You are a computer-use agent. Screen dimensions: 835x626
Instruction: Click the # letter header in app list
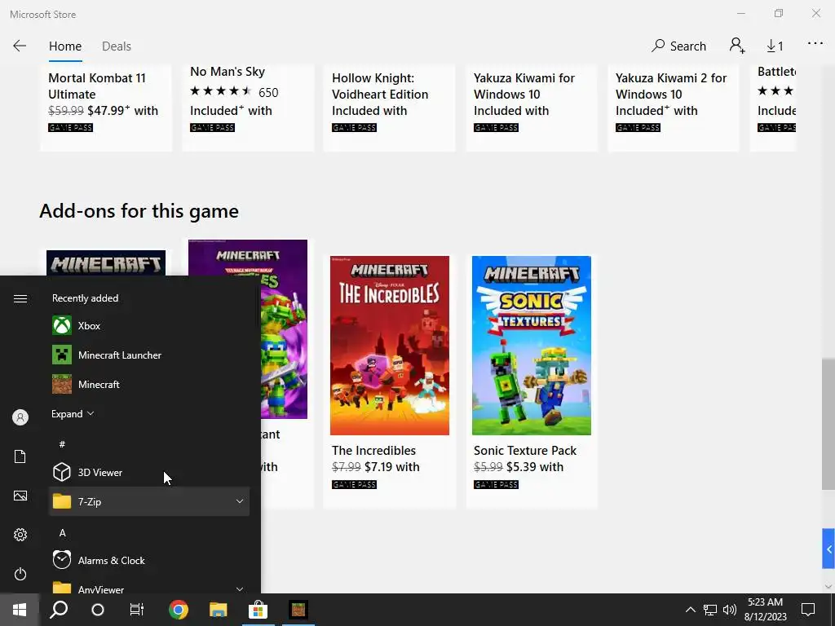tap(62, 444)
